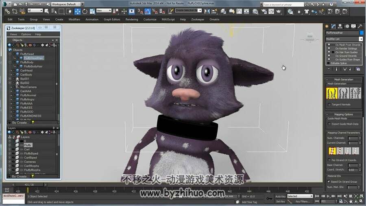The height and width of the screenshot is (206, 366).
Task: Activate the Select and Scale tool
Action: [x=92, y=11]
